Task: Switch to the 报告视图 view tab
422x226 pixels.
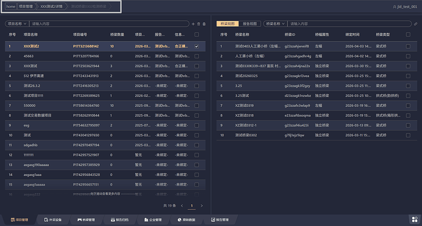Action: pyautogui.click(x=250, y=24)
